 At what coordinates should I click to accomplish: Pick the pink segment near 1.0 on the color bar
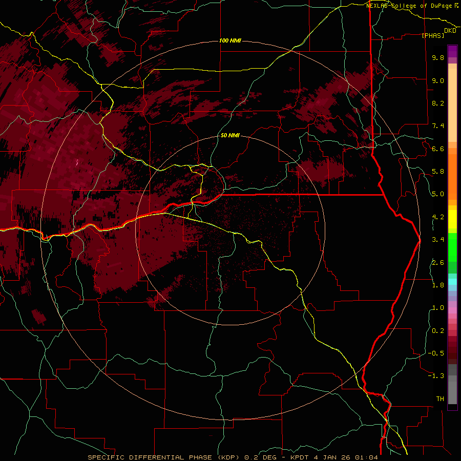point(452,310)
